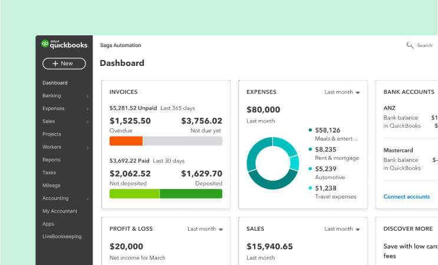Click the $8,235 expense value
Image resolution: width=438 pixels, height=265 pixels.
(326, 150)
